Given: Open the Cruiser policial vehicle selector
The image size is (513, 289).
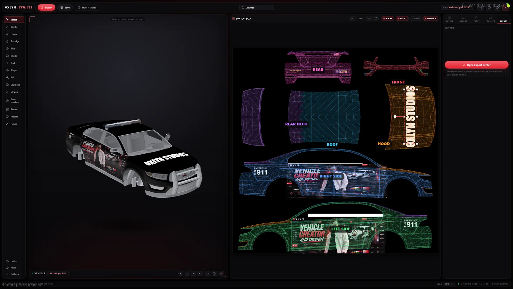Looking at the screenshot, I should [457, 7].
